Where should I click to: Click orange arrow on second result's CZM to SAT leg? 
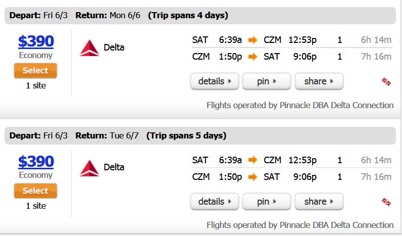pyautogui.click(x=253, y=177)
